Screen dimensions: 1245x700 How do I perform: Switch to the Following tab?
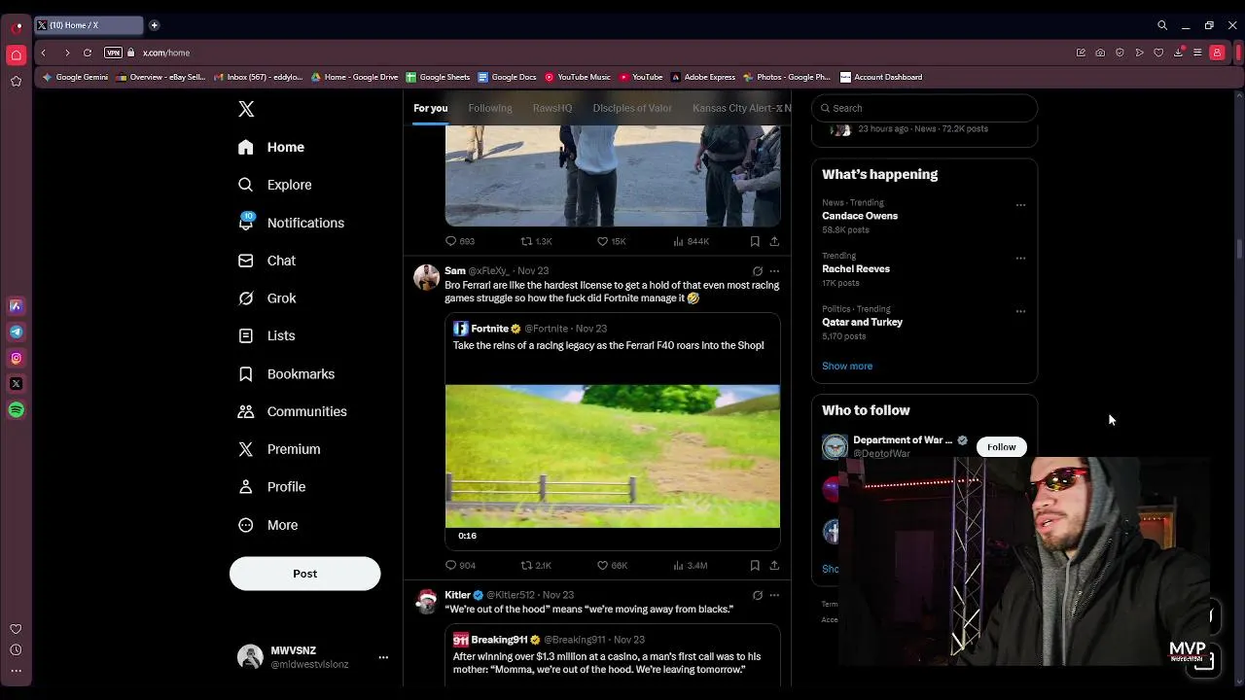pyautogui.click(x=489, y=108)
